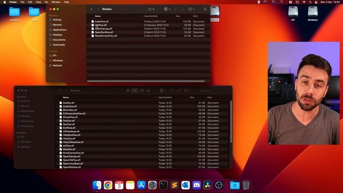
Task: Go forward in the active Drivers window
Action: (98, 9)
